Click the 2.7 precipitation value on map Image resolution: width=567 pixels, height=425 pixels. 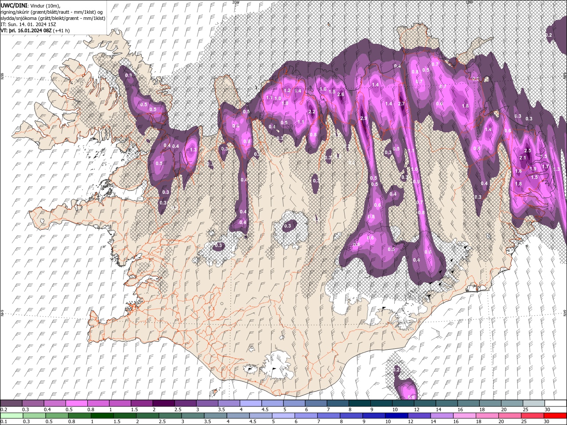point(402,104)
